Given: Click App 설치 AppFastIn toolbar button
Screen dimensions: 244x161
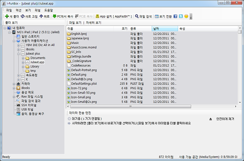Looking at the screenshot, I should tap(114, 16).
